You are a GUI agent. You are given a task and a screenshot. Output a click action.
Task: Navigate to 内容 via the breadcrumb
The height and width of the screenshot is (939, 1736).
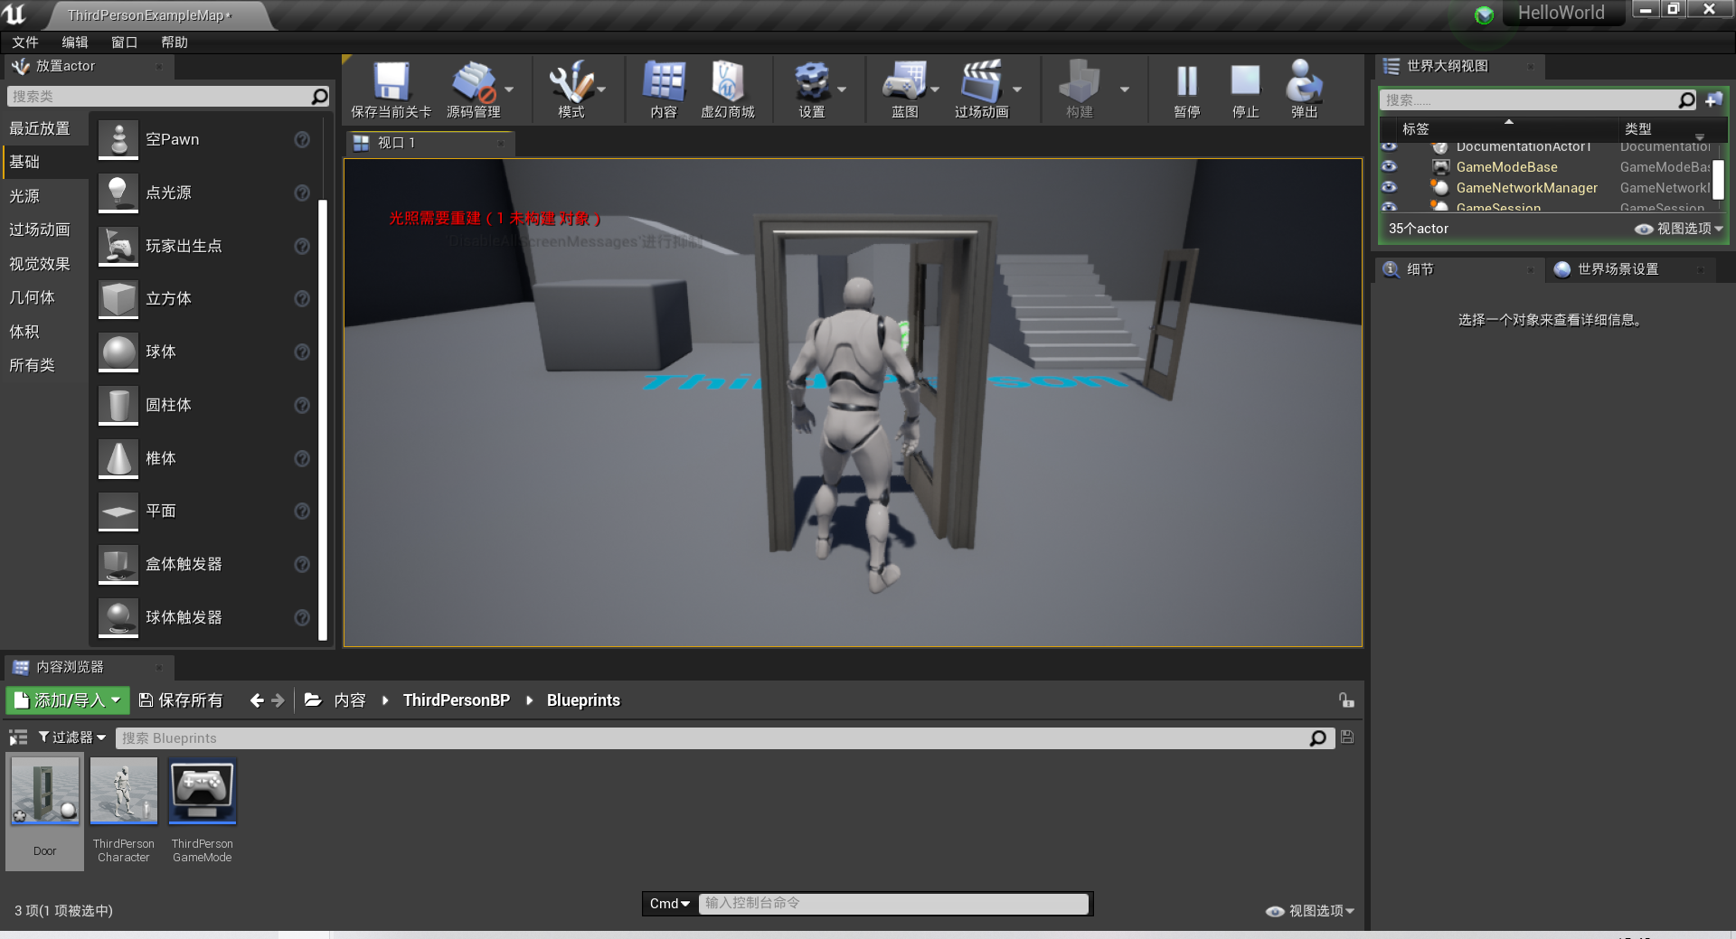click(x=351, y=700)
